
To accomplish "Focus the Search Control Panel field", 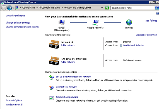I will [132, 8].
